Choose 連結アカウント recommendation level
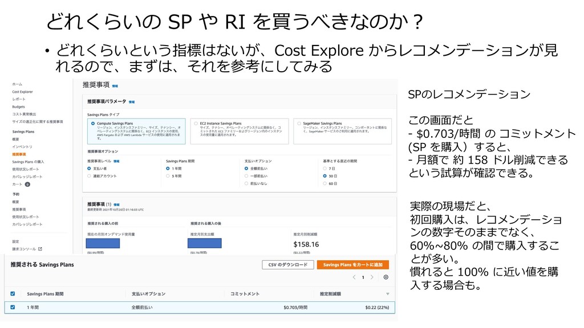 [x=89, y=176]
